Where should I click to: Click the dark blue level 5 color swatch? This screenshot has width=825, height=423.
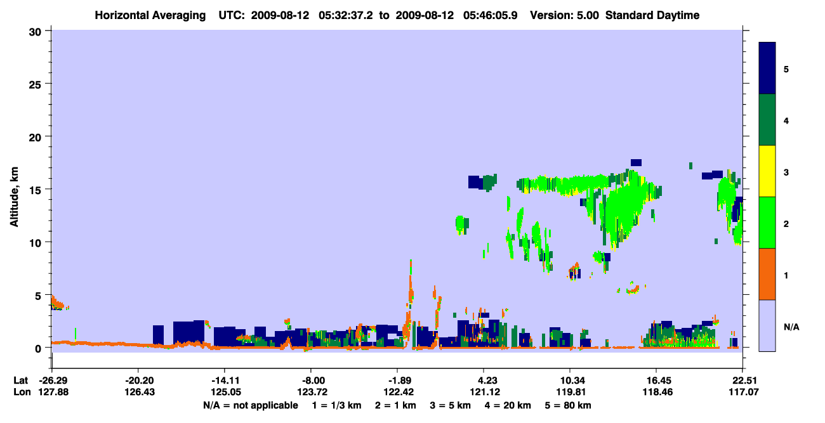point(767,68)
